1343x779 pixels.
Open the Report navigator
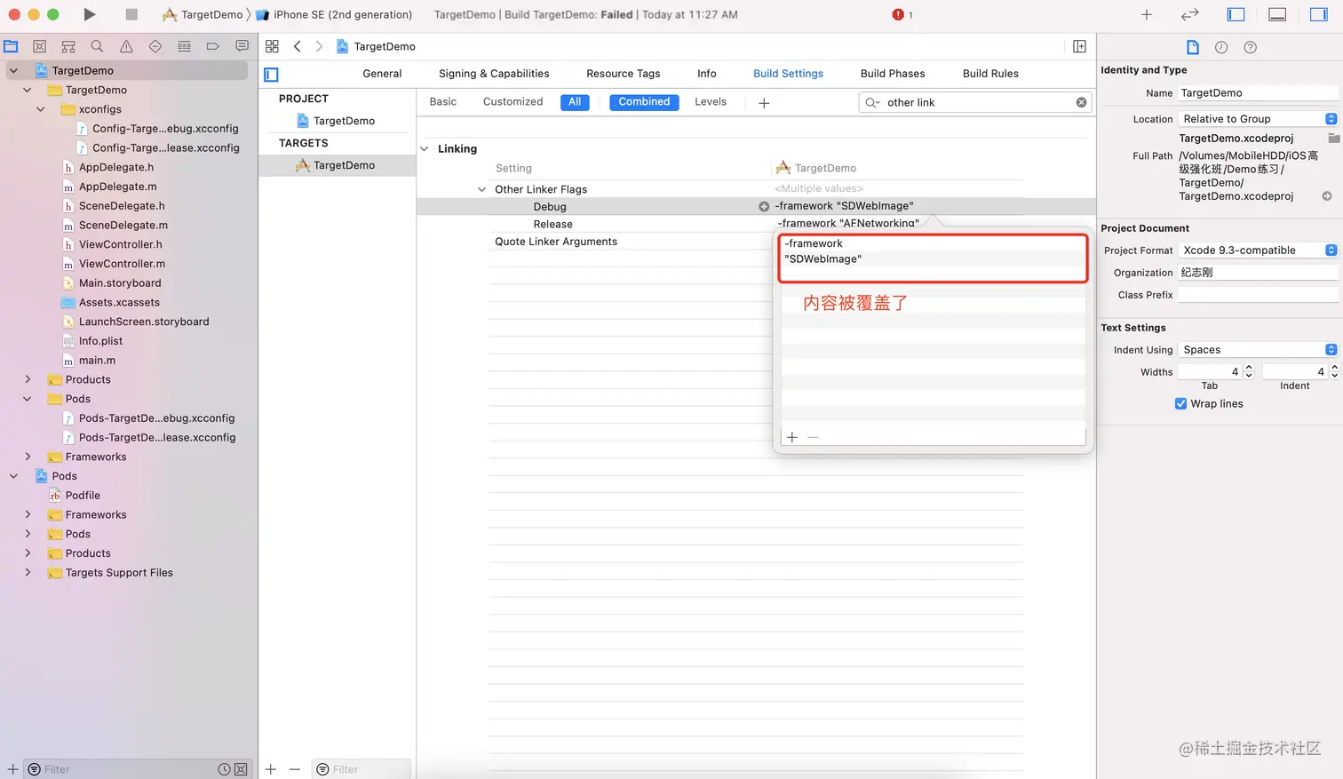[x=242, y=46]
